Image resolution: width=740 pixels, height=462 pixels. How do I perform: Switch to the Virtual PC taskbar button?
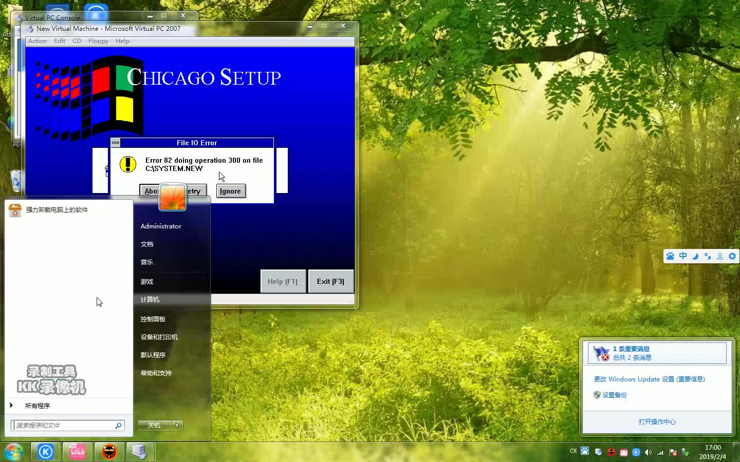(x=140, y=452)
